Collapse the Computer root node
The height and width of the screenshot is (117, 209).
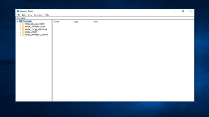17,21
